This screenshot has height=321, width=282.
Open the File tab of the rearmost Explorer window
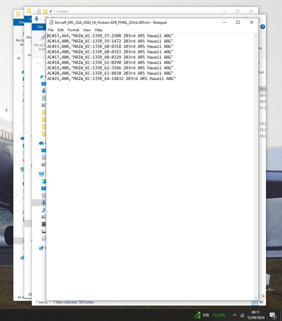coord(21,22)
